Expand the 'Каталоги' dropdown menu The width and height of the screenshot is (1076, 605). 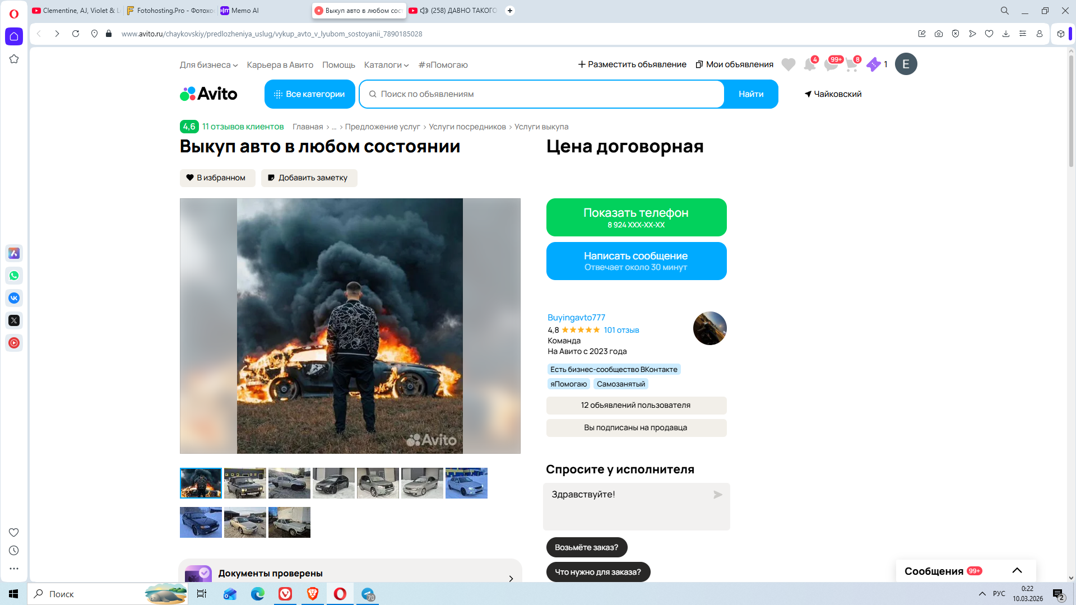tap(386, 65)
